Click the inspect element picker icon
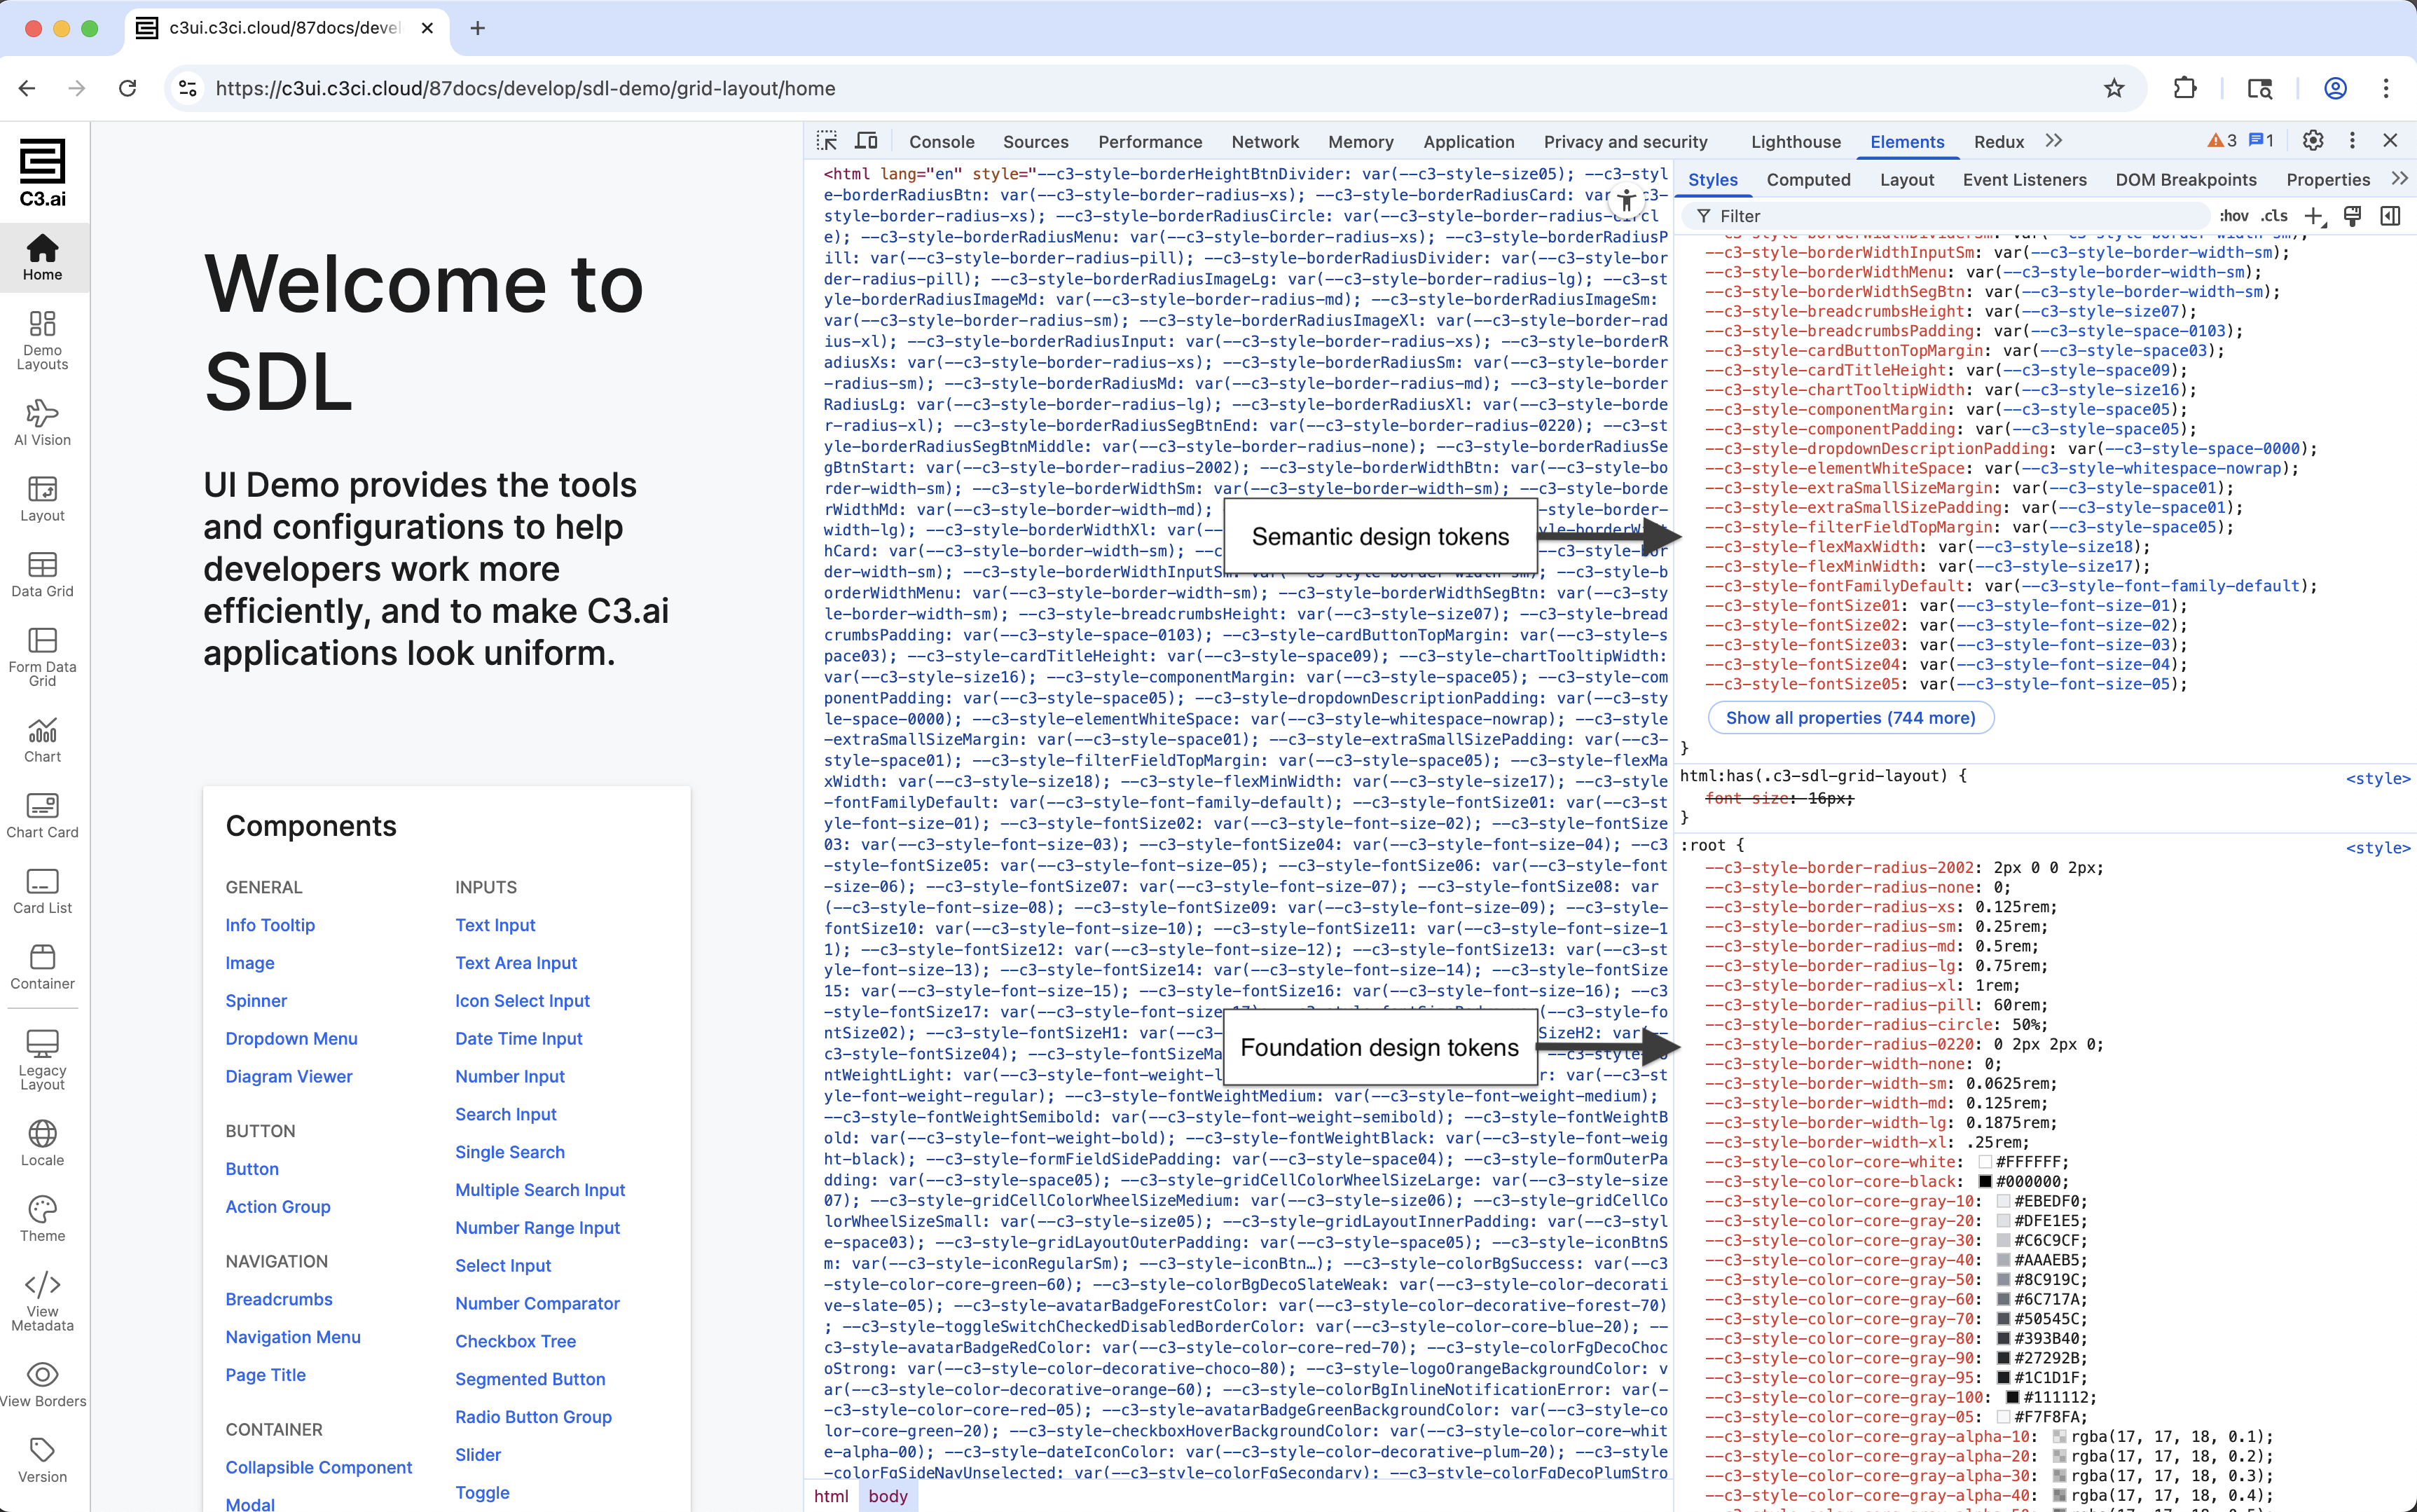Viewport: 2417px width, 1512px height. pyautogui.click(x=827, y=141)
